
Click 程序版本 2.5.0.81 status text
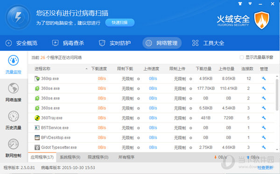pyautogui.click(x=19, y=168)
